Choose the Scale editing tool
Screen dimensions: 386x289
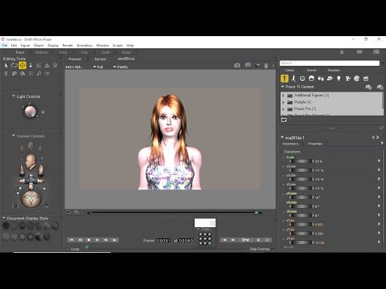click(39, 65)
